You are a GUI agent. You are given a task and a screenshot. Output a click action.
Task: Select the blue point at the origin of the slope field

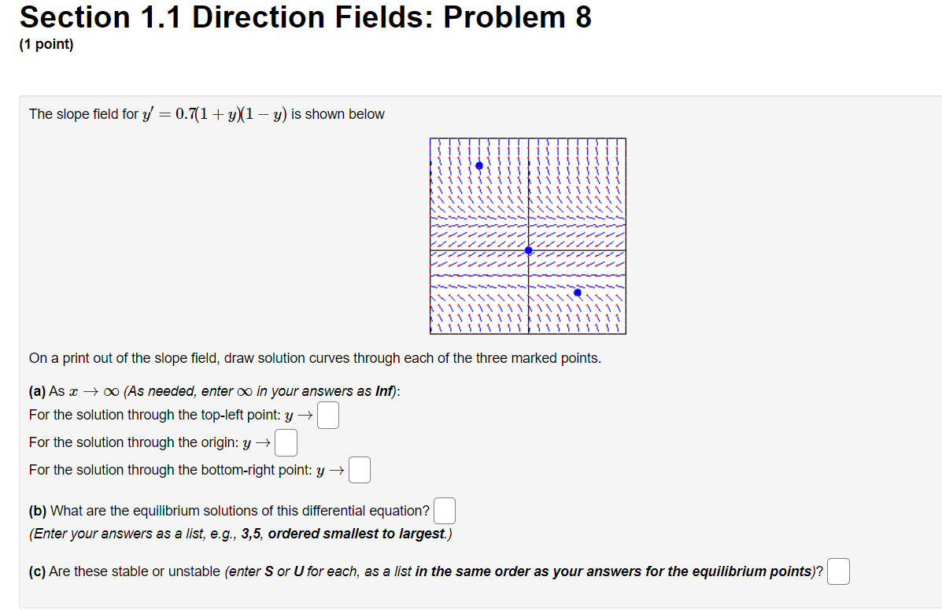528,251
